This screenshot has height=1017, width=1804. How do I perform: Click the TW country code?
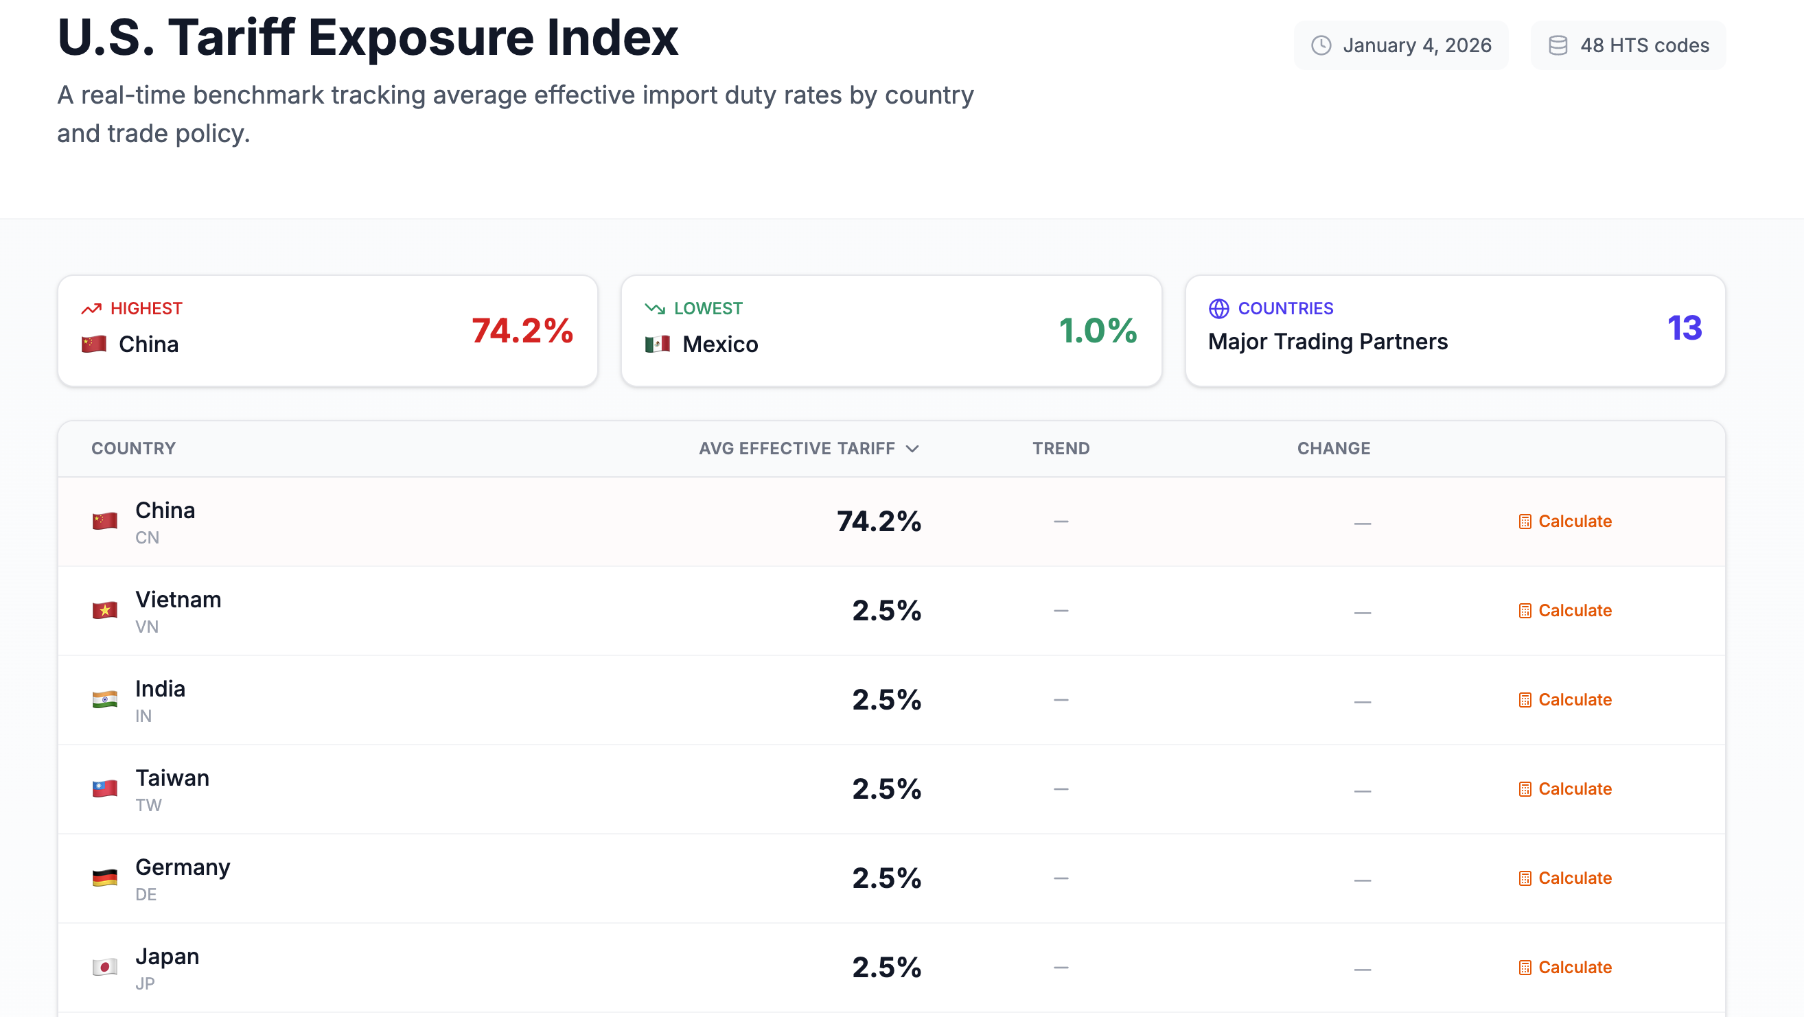click(148, 806)
